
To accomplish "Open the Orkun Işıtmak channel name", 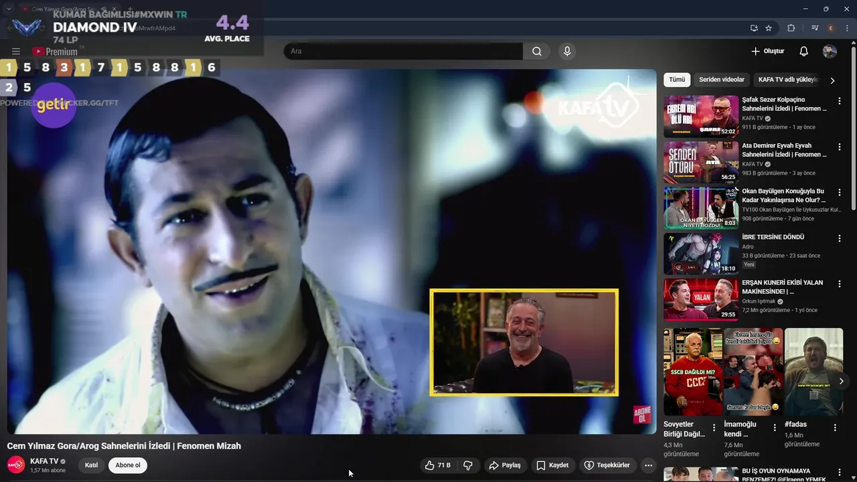I will tap(759, 301).
